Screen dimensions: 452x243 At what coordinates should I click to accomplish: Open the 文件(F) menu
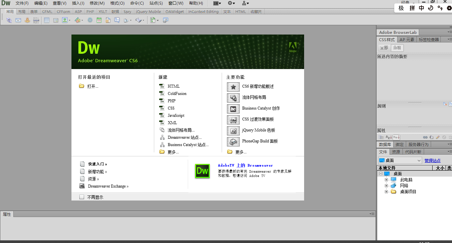point(22,3)
